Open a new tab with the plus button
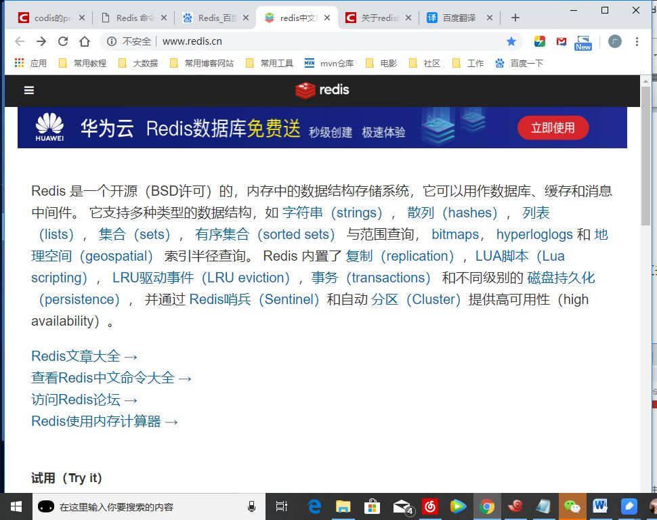657x520 pixels. 515,18
